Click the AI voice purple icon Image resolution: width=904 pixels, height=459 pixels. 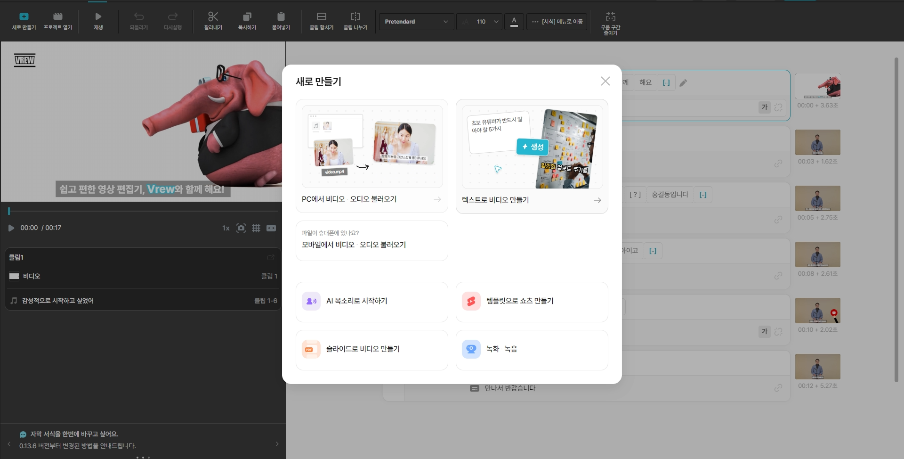pos(311,301)
